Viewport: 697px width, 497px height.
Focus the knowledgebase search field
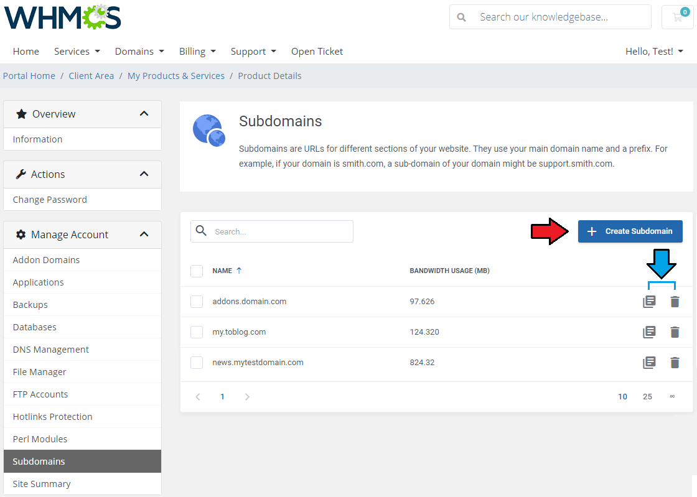(x=550, y=17)
